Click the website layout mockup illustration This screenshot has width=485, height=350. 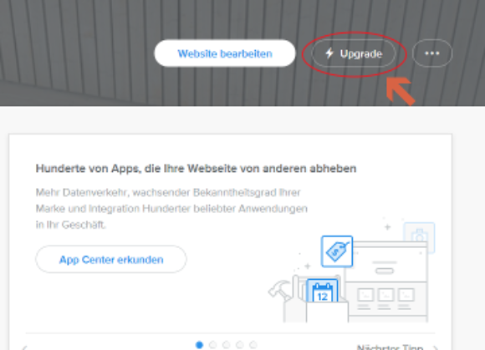[386, 282]
